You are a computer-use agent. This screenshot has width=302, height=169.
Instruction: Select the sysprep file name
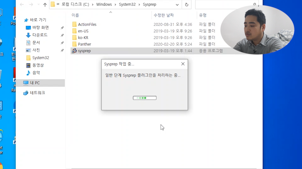[x=84, y=51]
